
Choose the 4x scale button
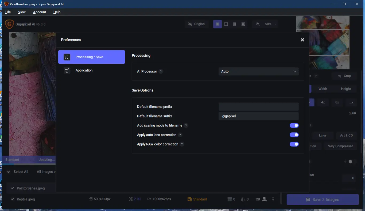(x=323, y=102)
